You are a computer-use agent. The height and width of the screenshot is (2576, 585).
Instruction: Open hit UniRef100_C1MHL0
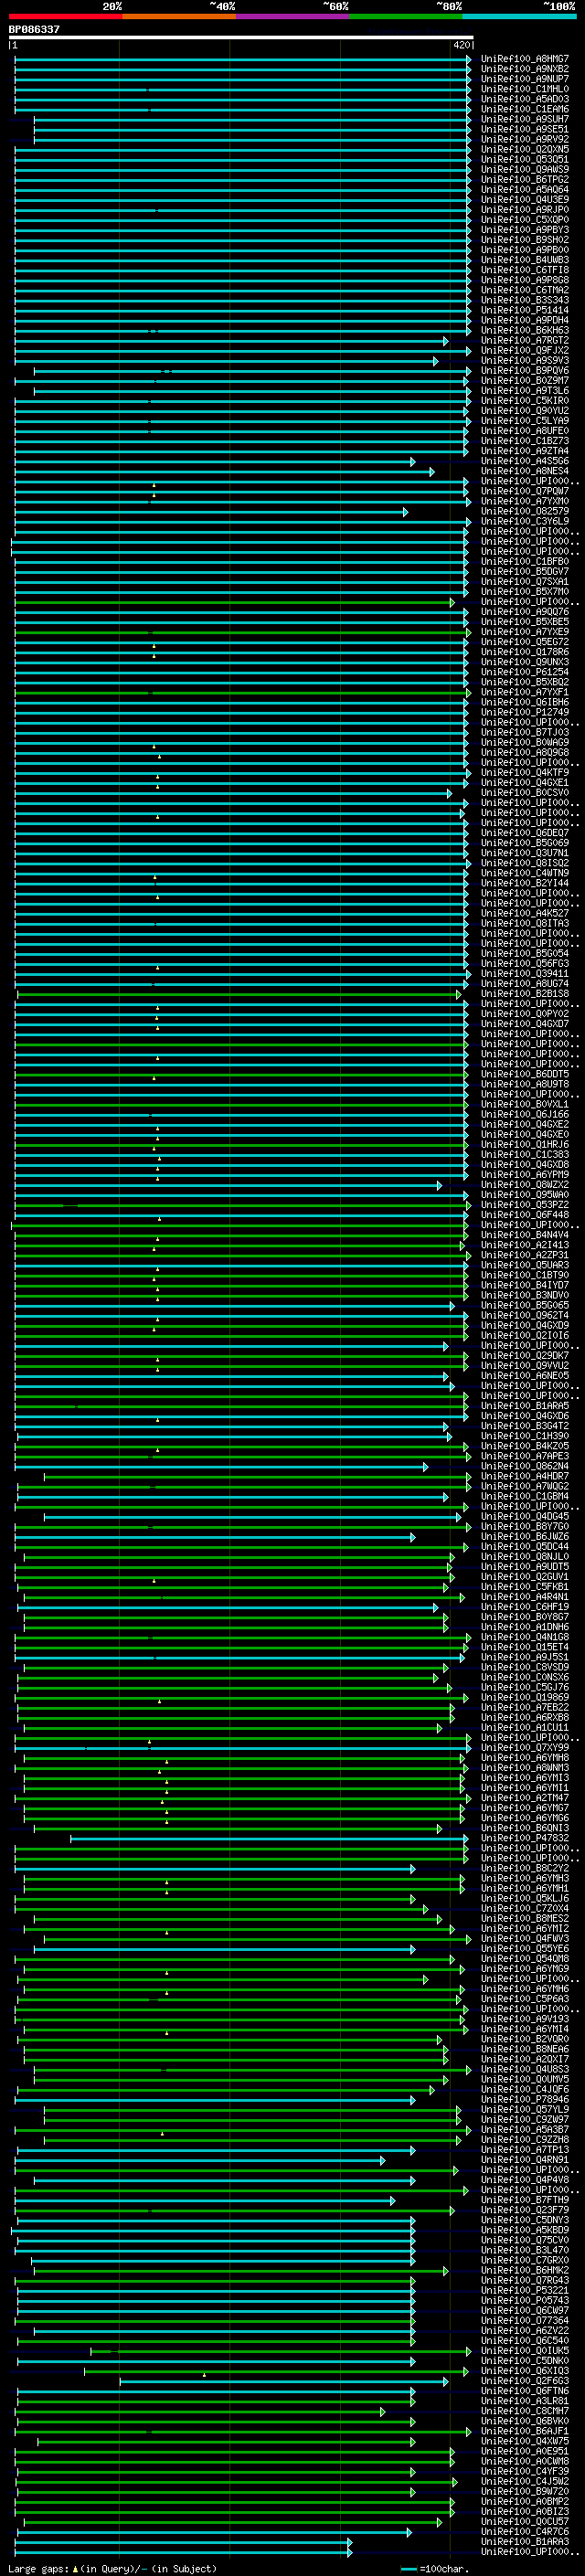coord(525,89)
